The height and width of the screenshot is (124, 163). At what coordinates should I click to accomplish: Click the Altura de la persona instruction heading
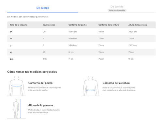pyautogui.click(x=40, y=105)
